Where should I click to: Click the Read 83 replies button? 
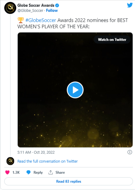(69, 181)
